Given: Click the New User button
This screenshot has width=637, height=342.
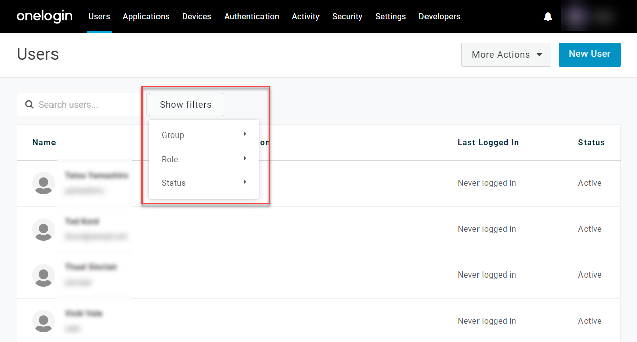Looking at the screenshot, I should tap(590, 54).
